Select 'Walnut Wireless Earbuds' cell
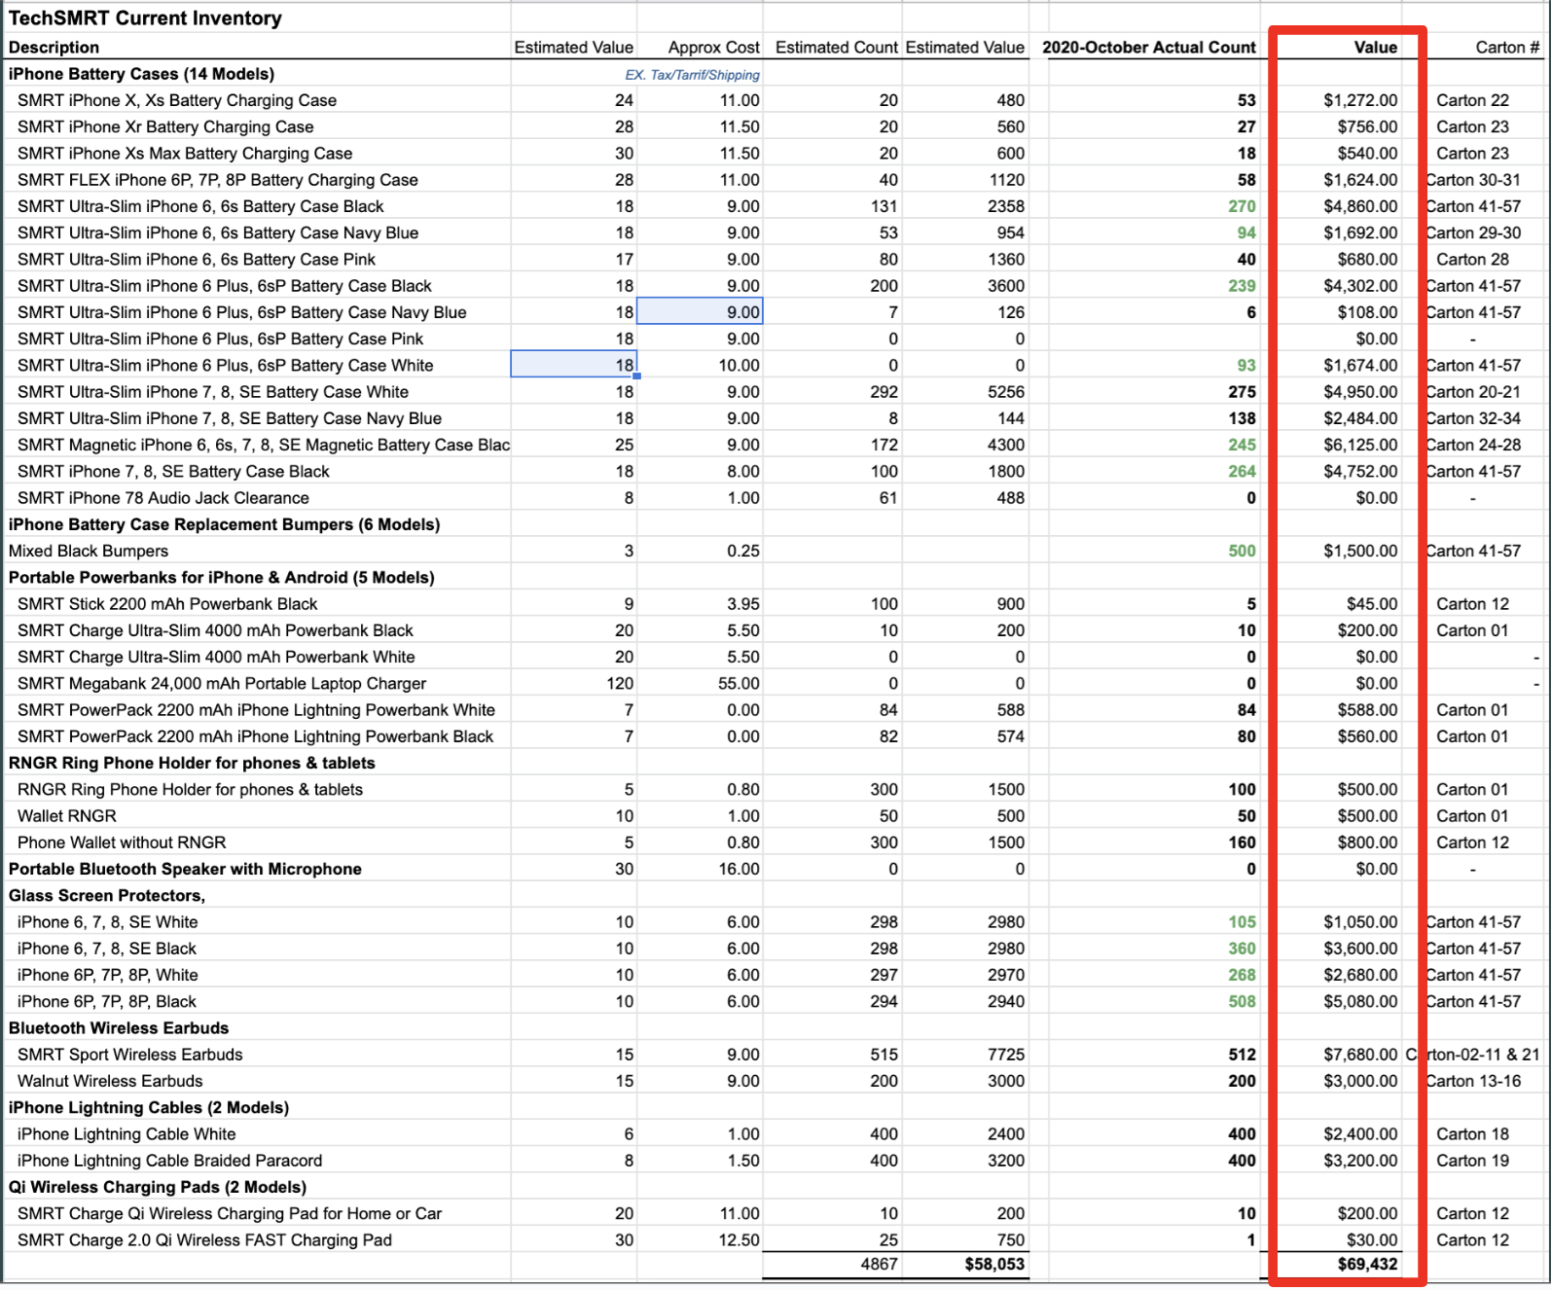 click(110, 1082)
